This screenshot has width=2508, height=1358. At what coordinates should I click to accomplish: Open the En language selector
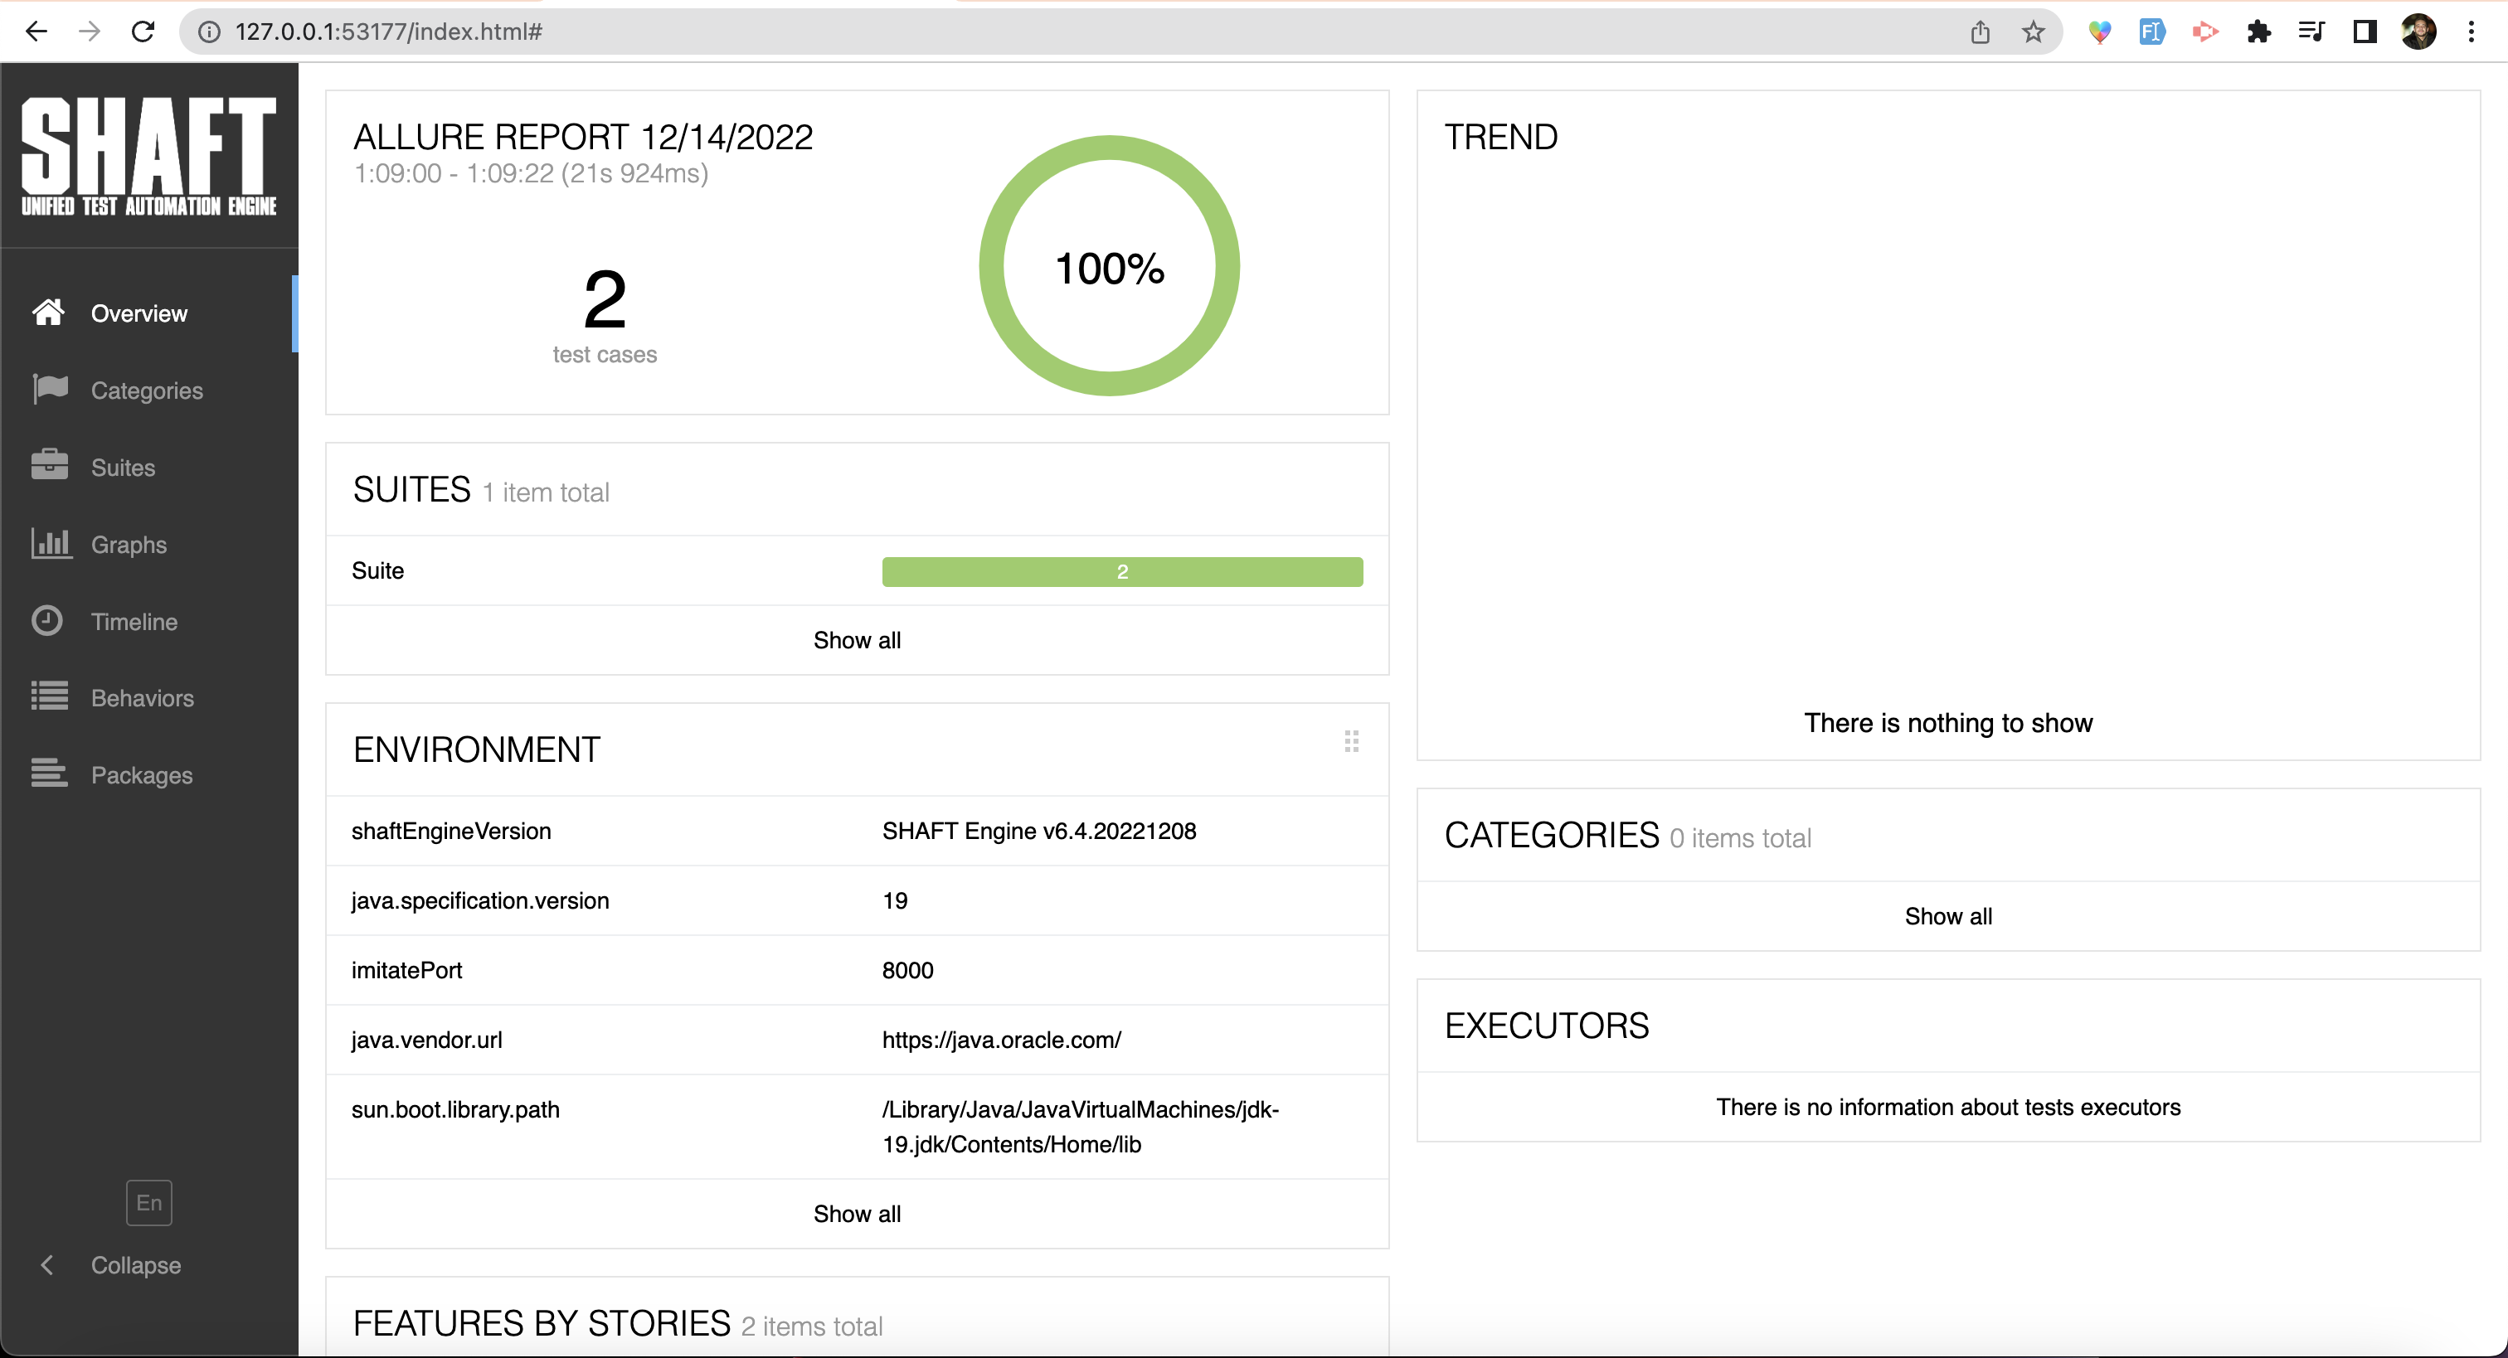149,1202
